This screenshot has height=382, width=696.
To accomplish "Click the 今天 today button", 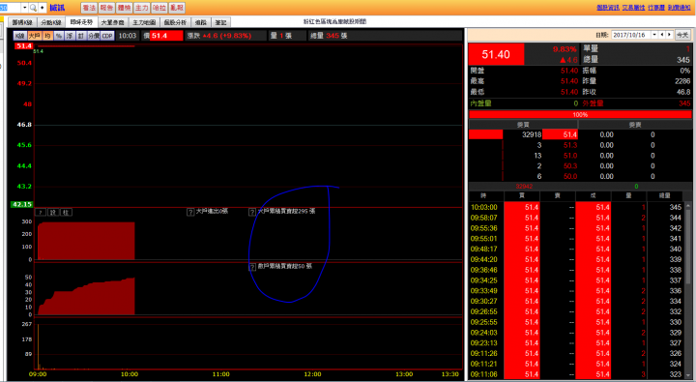I will [x=682, y=35].
